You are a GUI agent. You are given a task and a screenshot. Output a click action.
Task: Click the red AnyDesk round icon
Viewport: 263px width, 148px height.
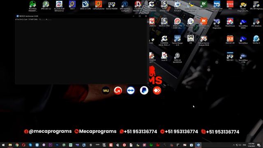point(157,90)
